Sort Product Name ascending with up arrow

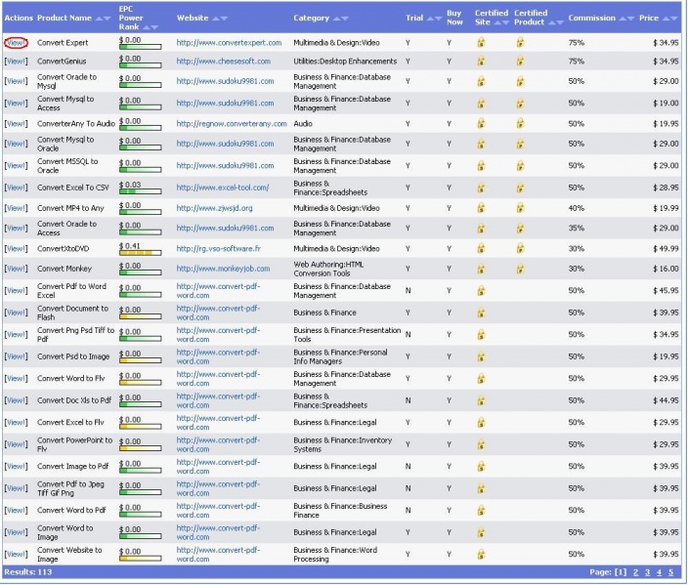98,19
